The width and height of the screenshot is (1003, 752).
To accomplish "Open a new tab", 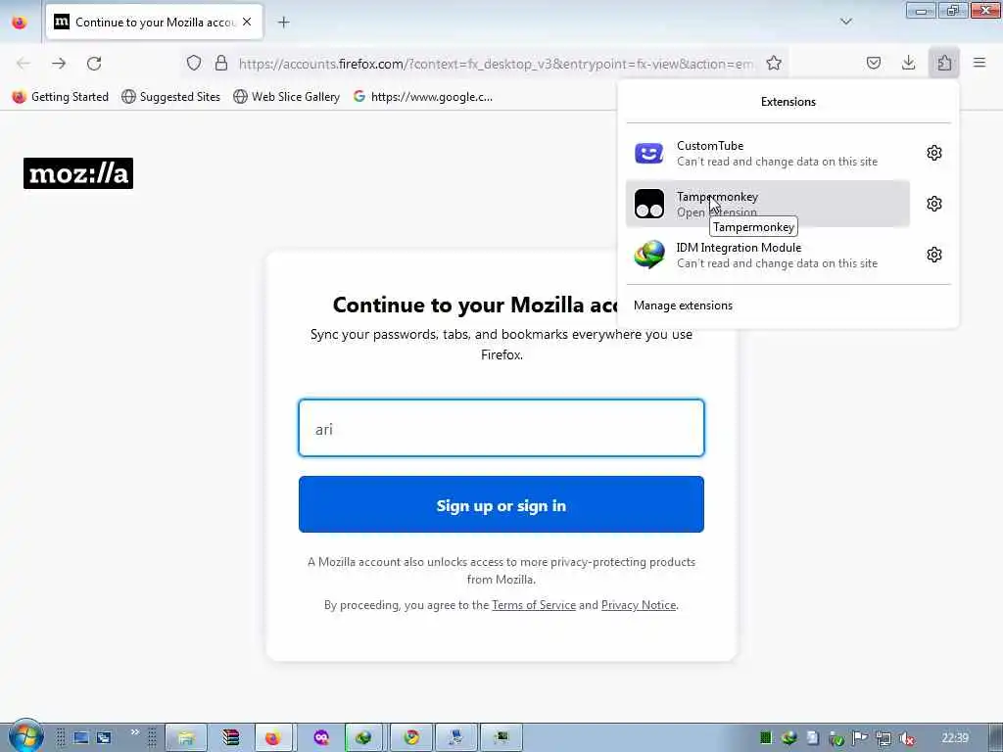I will (283, 23).
